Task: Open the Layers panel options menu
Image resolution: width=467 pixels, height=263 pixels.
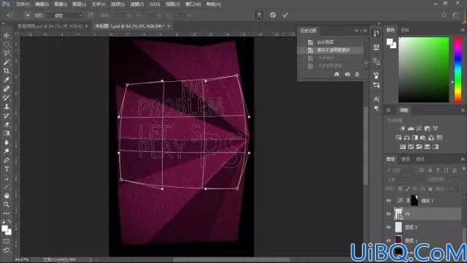Action: (x=463, y=159)
